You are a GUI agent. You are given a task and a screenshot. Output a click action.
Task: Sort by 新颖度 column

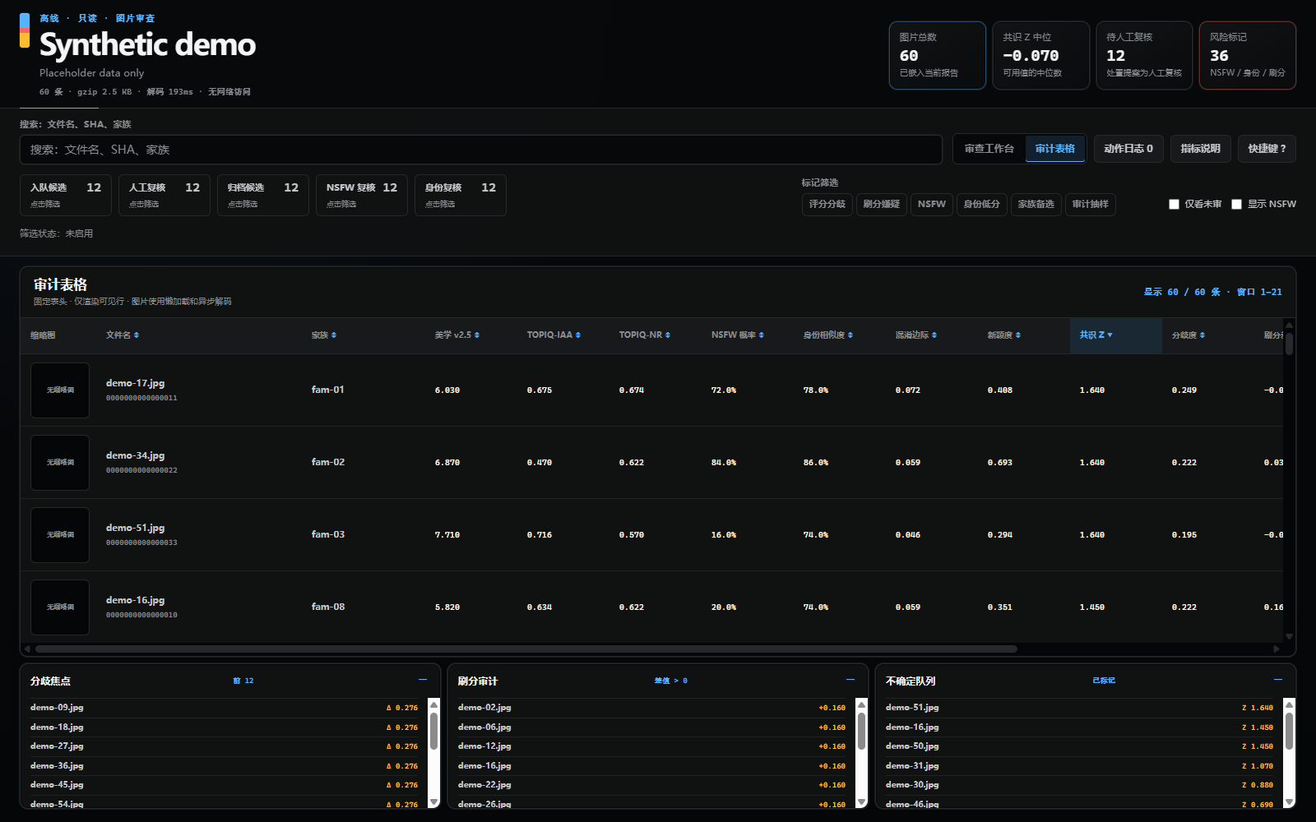tap(1004, 335)
